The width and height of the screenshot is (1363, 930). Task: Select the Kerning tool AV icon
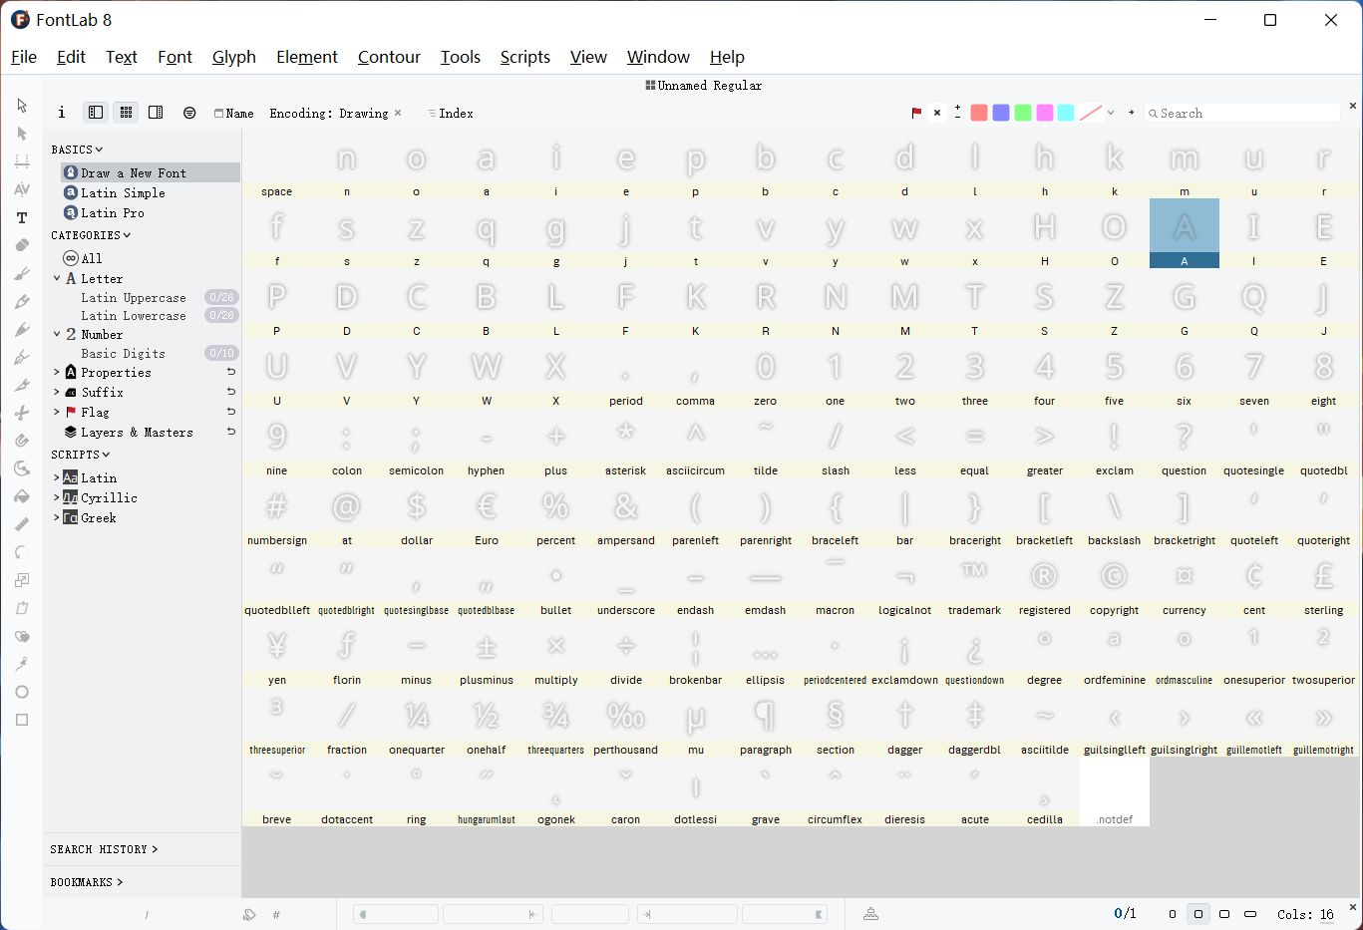click(22, 189)
